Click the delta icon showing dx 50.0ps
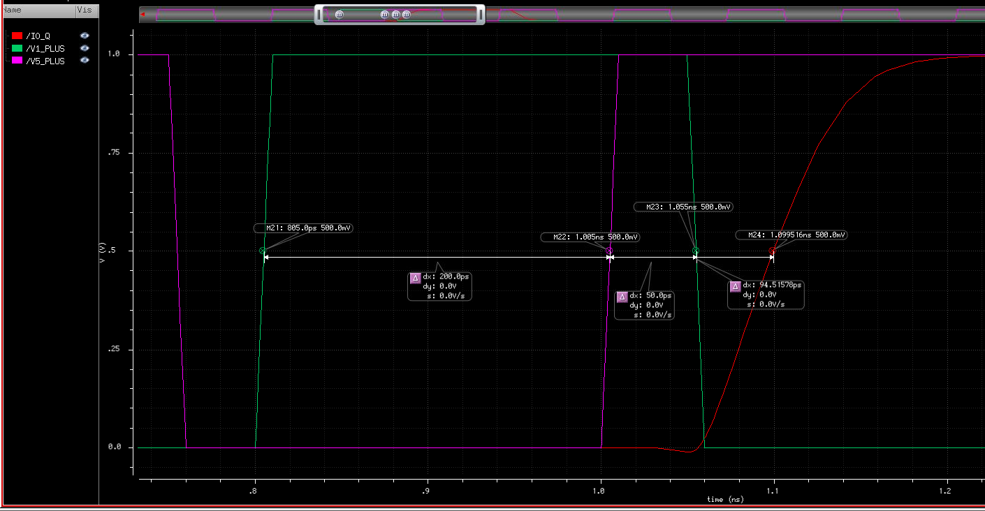The height and width of the screenshot is (511, 985). [622, 297]
